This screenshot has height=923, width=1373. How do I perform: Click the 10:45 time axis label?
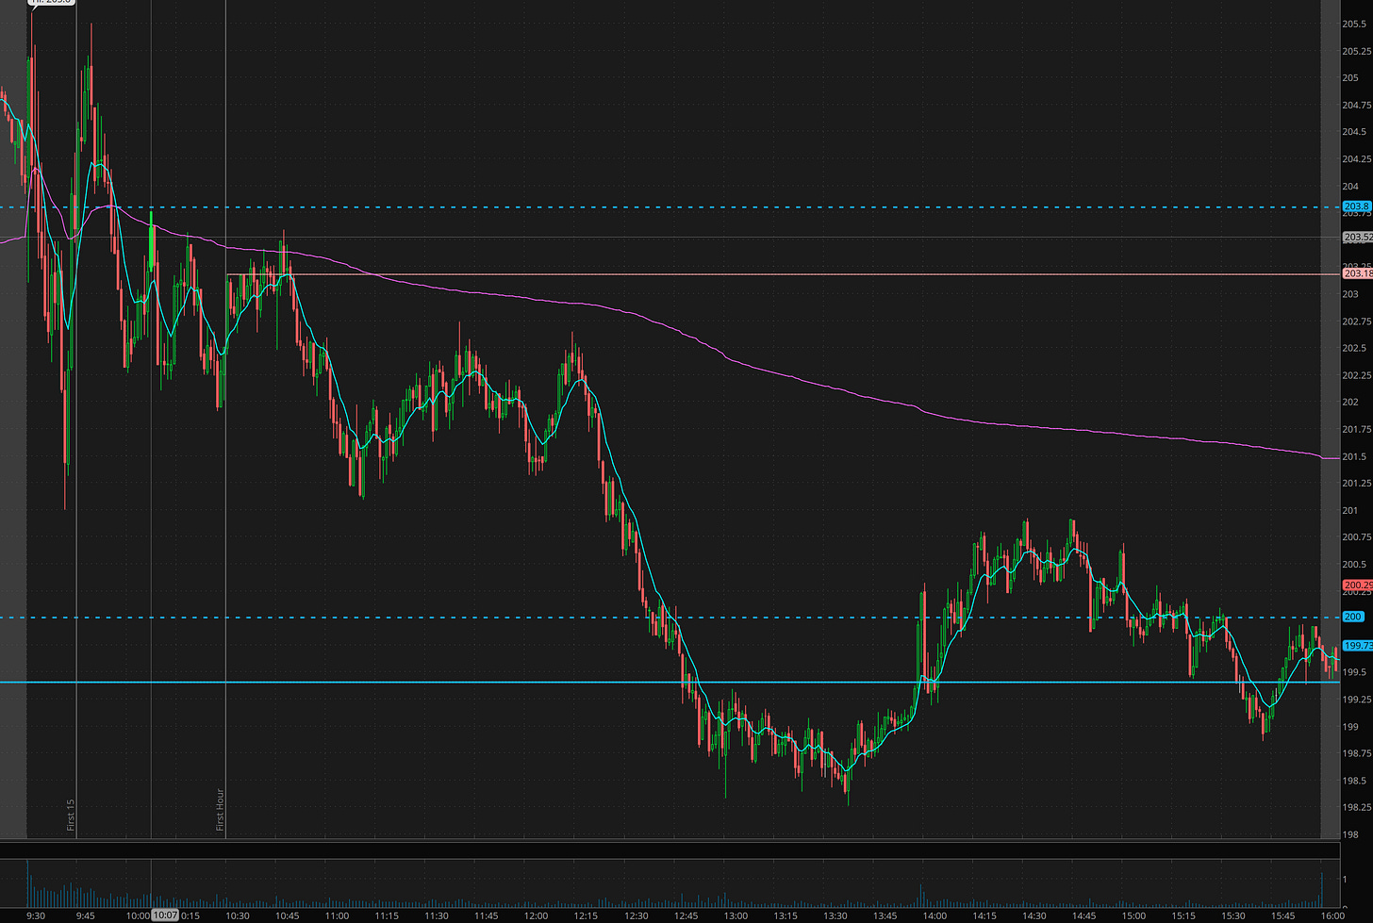coord(288,915)
